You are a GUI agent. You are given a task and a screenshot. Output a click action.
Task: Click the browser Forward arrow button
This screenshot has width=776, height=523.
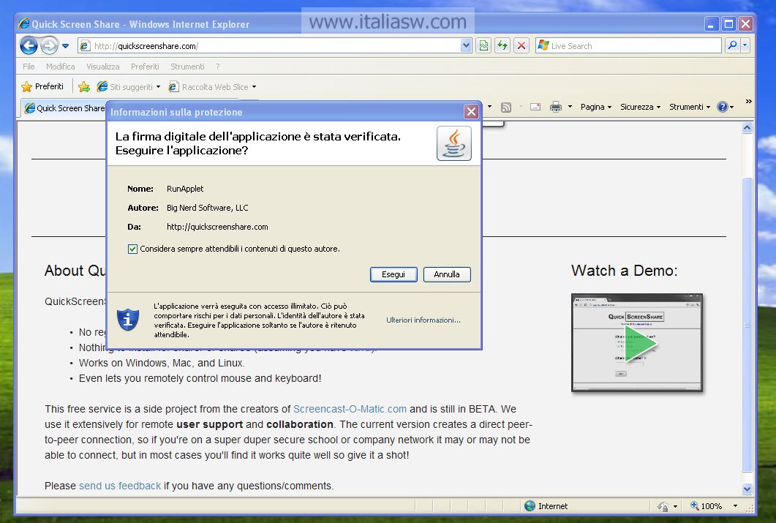[49, 46]
